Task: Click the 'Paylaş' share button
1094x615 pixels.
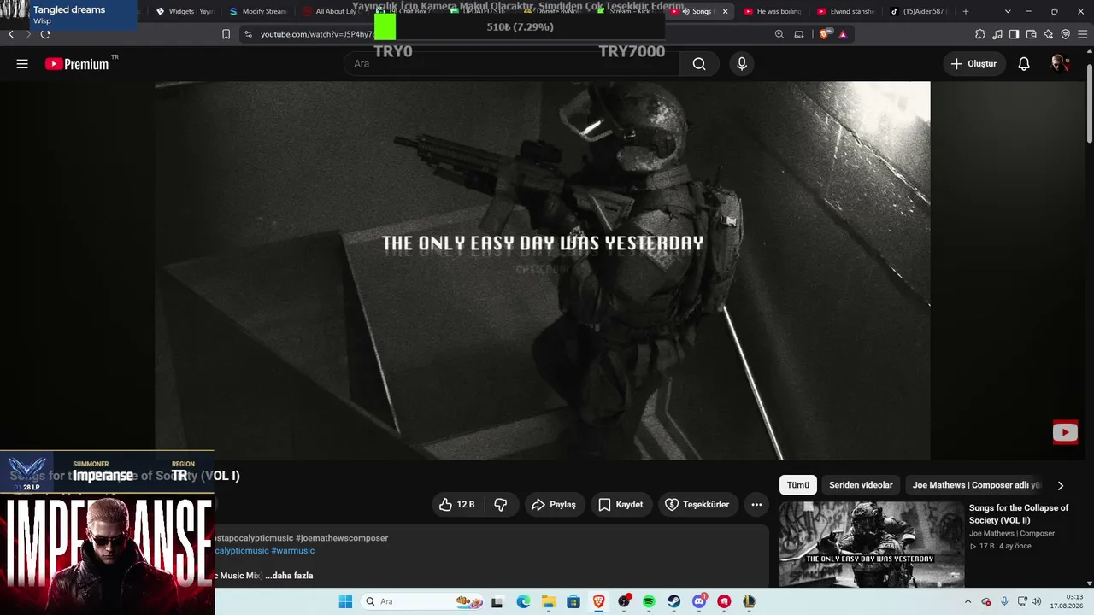Action: (x=555, y=505)
